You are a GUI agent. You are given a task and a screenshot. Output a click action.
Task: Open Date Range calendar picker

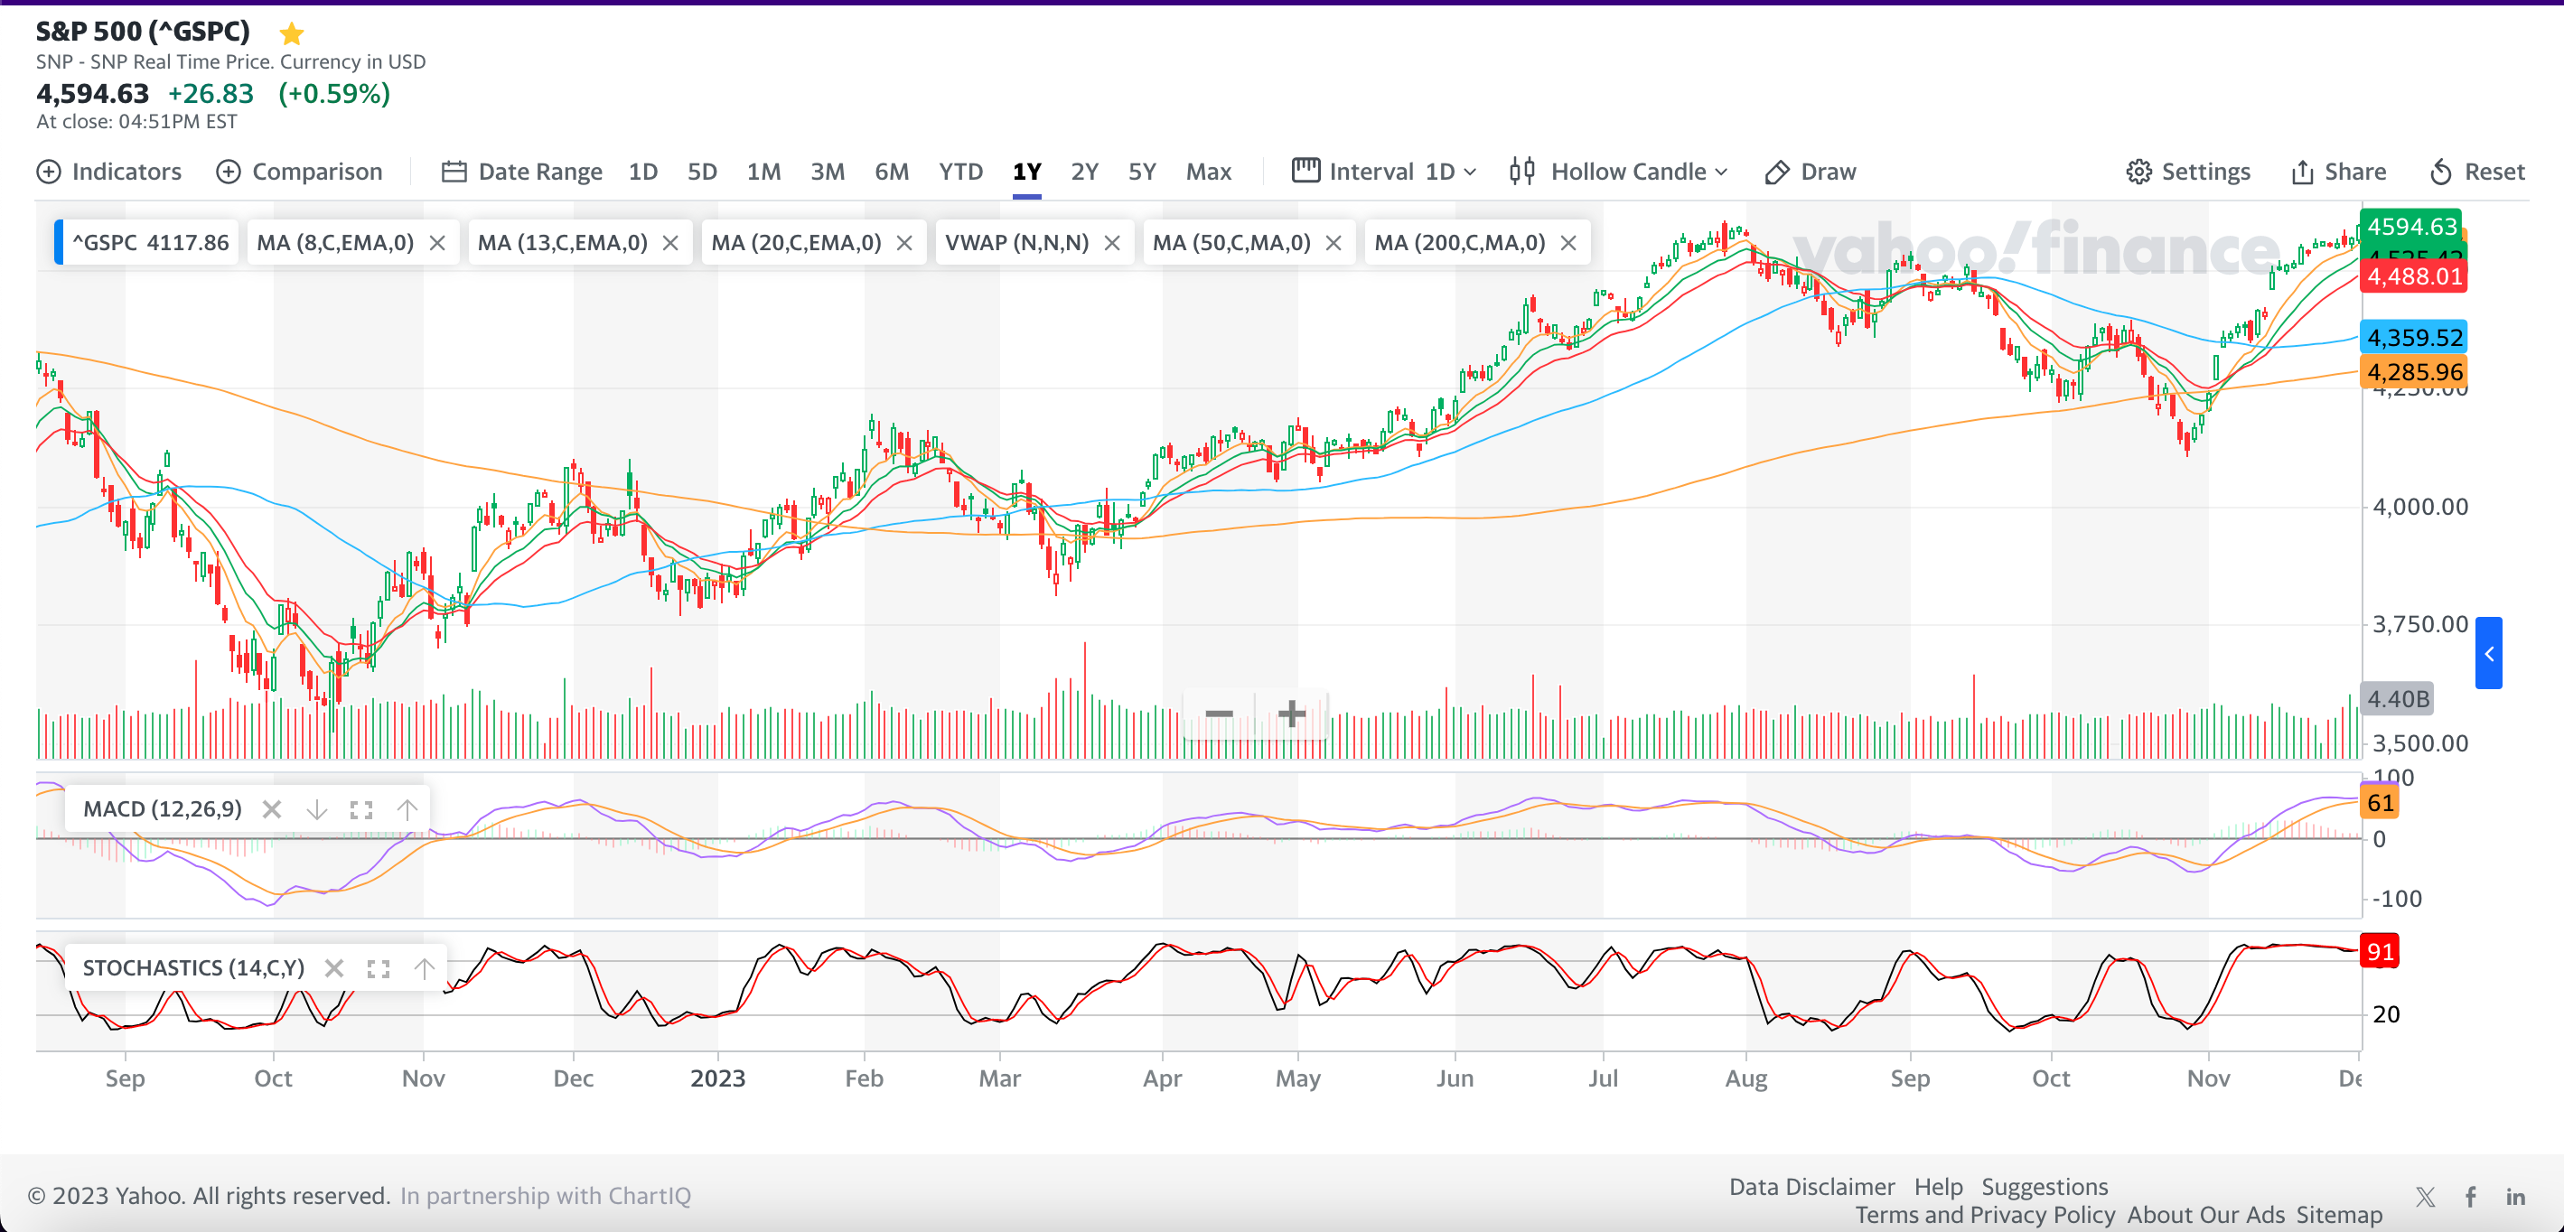tap(521, 173)
